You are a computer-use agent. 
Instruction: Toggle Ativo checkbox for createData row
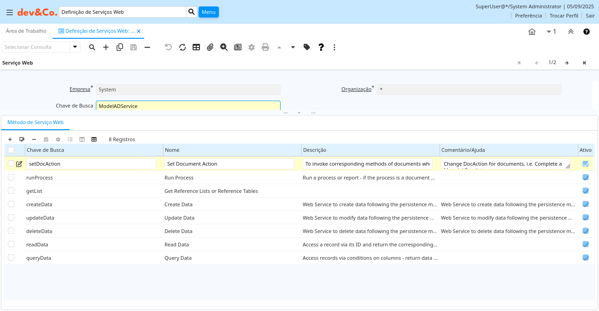[x=586, y=204]
